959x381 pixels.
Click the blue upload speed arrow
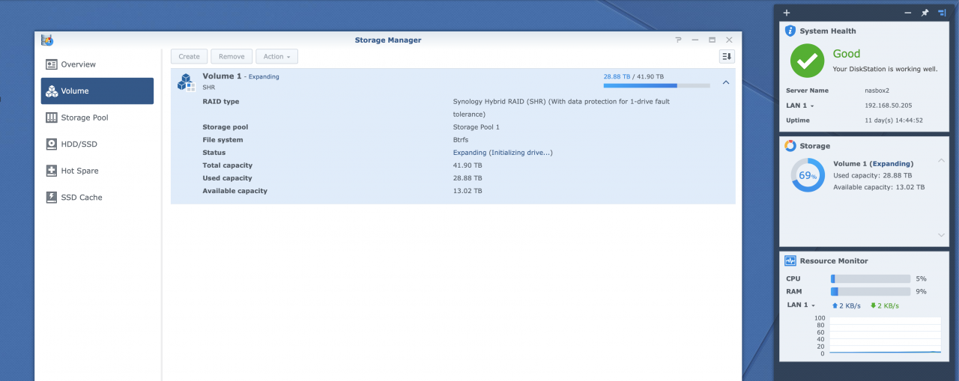(x=835, y=305)
